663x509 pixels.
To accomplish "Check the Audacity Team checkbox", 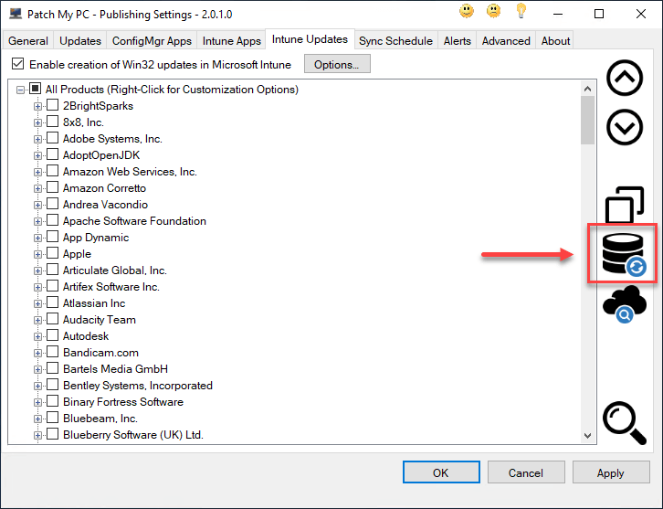I will click(x=52, y=319).
